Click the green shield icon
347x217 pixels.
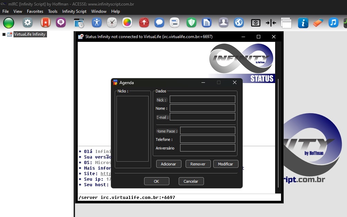coord(191,23)
